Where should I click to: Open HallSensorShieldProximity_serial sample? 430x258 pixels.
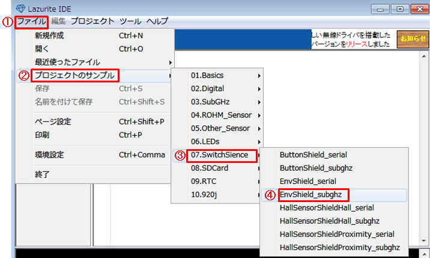334,234
